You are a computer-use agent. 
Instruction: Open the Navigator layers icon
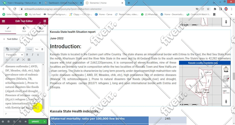9,122
